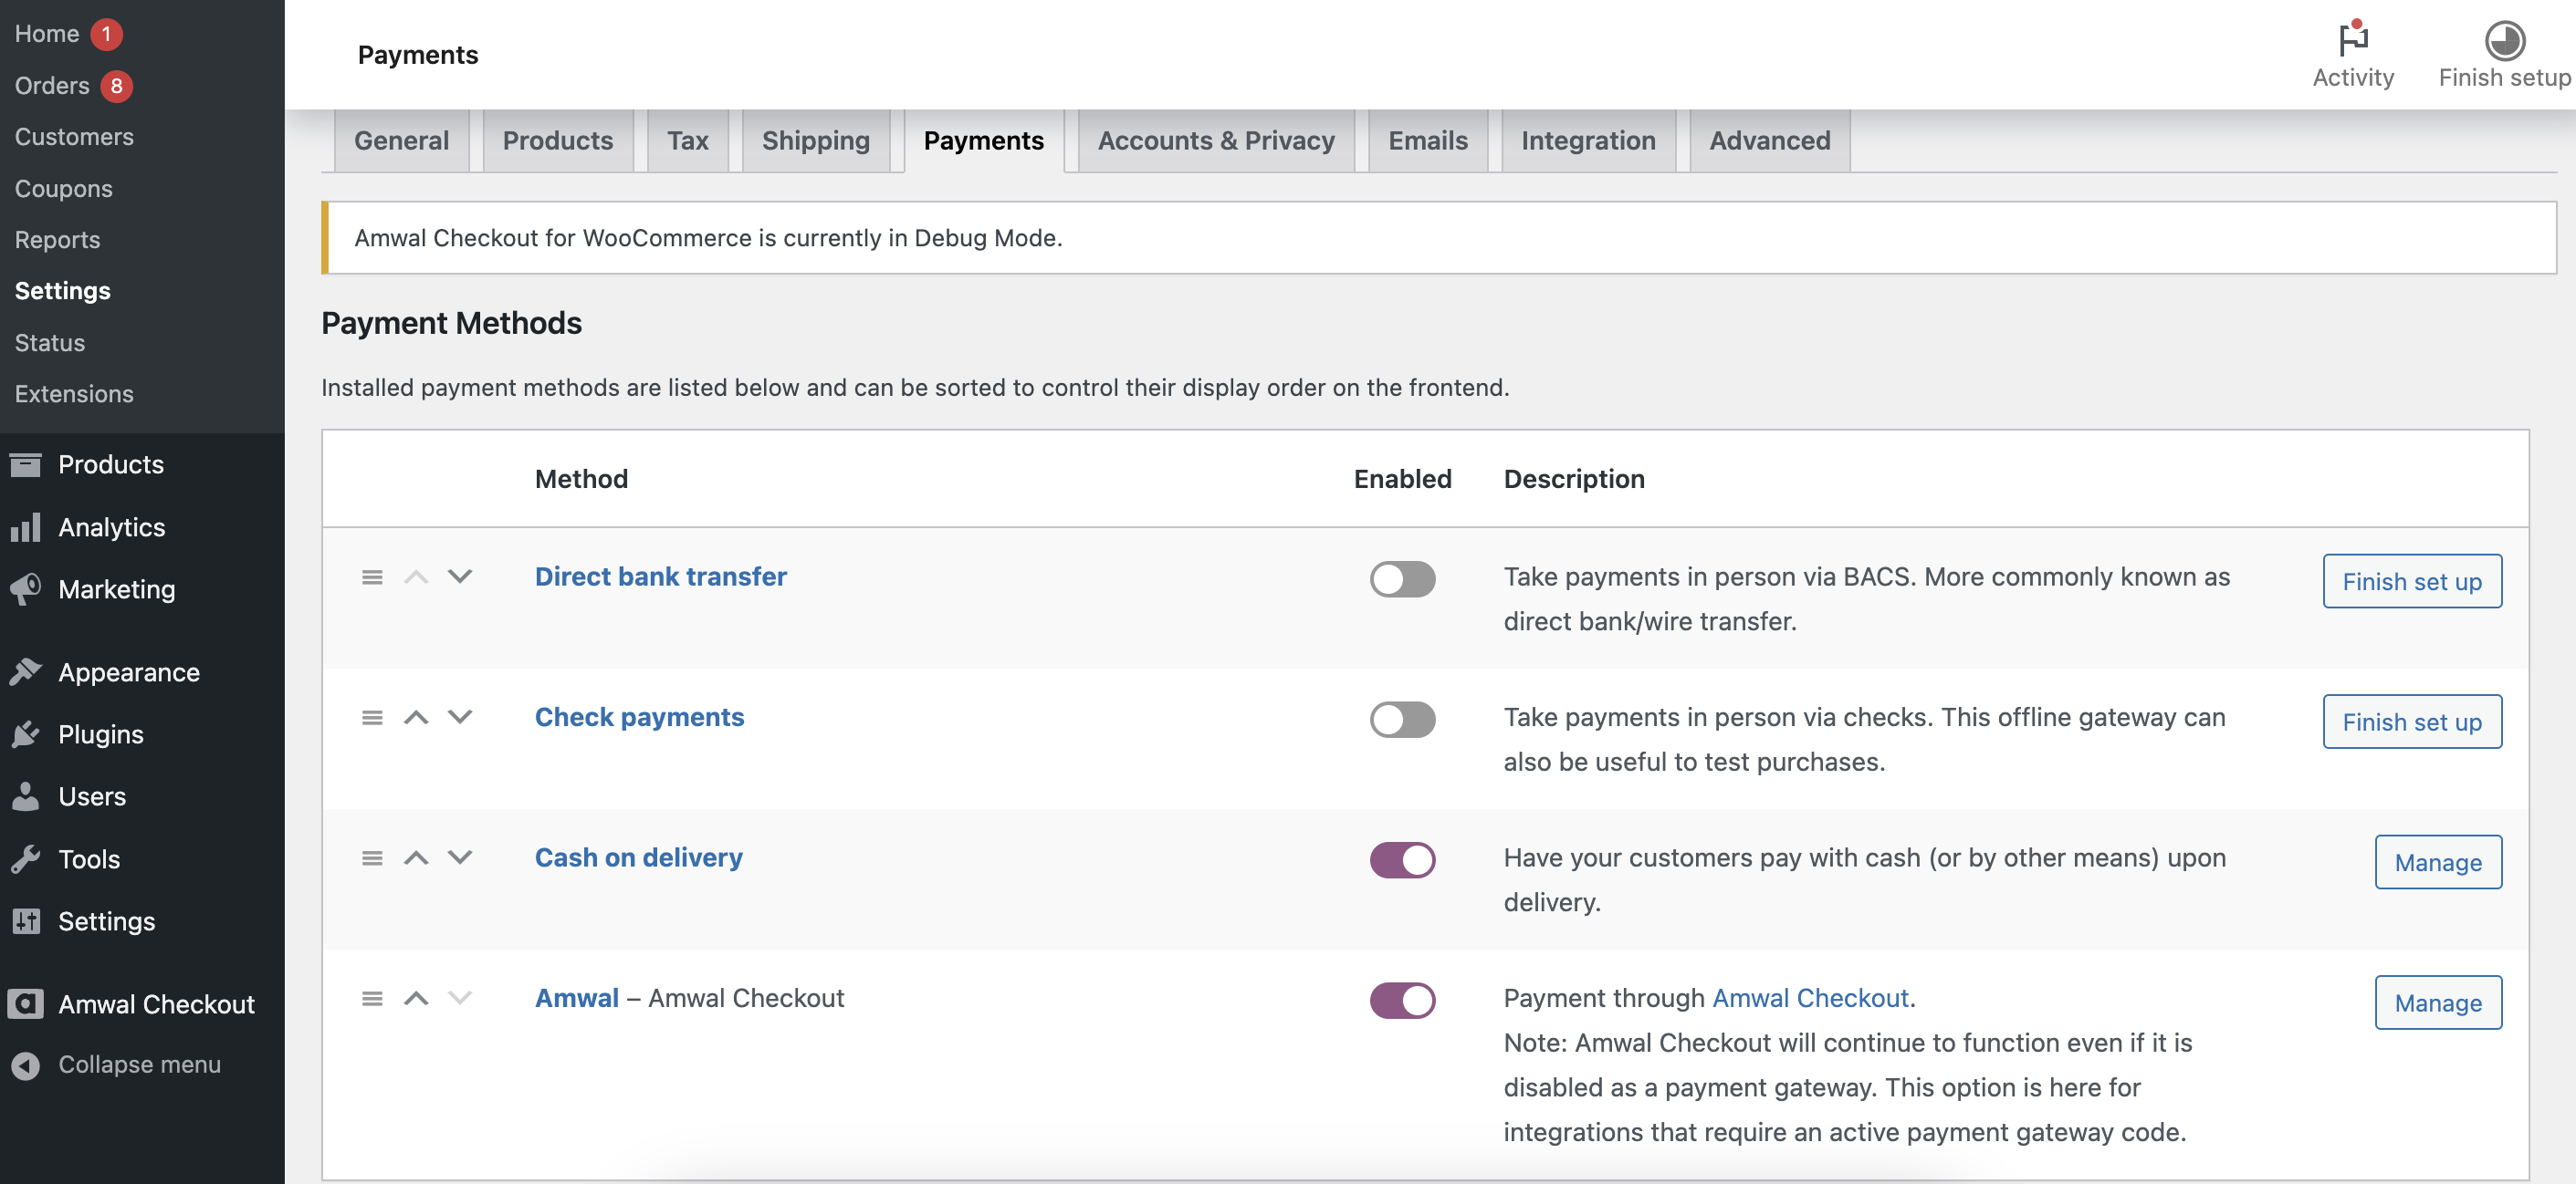The height and width of the screenshot is (1184, 2576).
Task: Click drag handle for Direct bank transfer
Action: tap(372, 577)
